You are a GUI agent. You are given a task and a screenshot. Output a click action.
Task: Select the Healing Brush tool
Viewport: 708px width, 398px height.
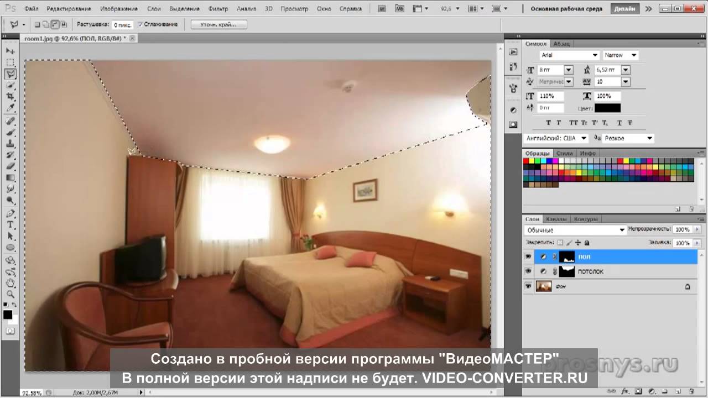coord(11,121)
